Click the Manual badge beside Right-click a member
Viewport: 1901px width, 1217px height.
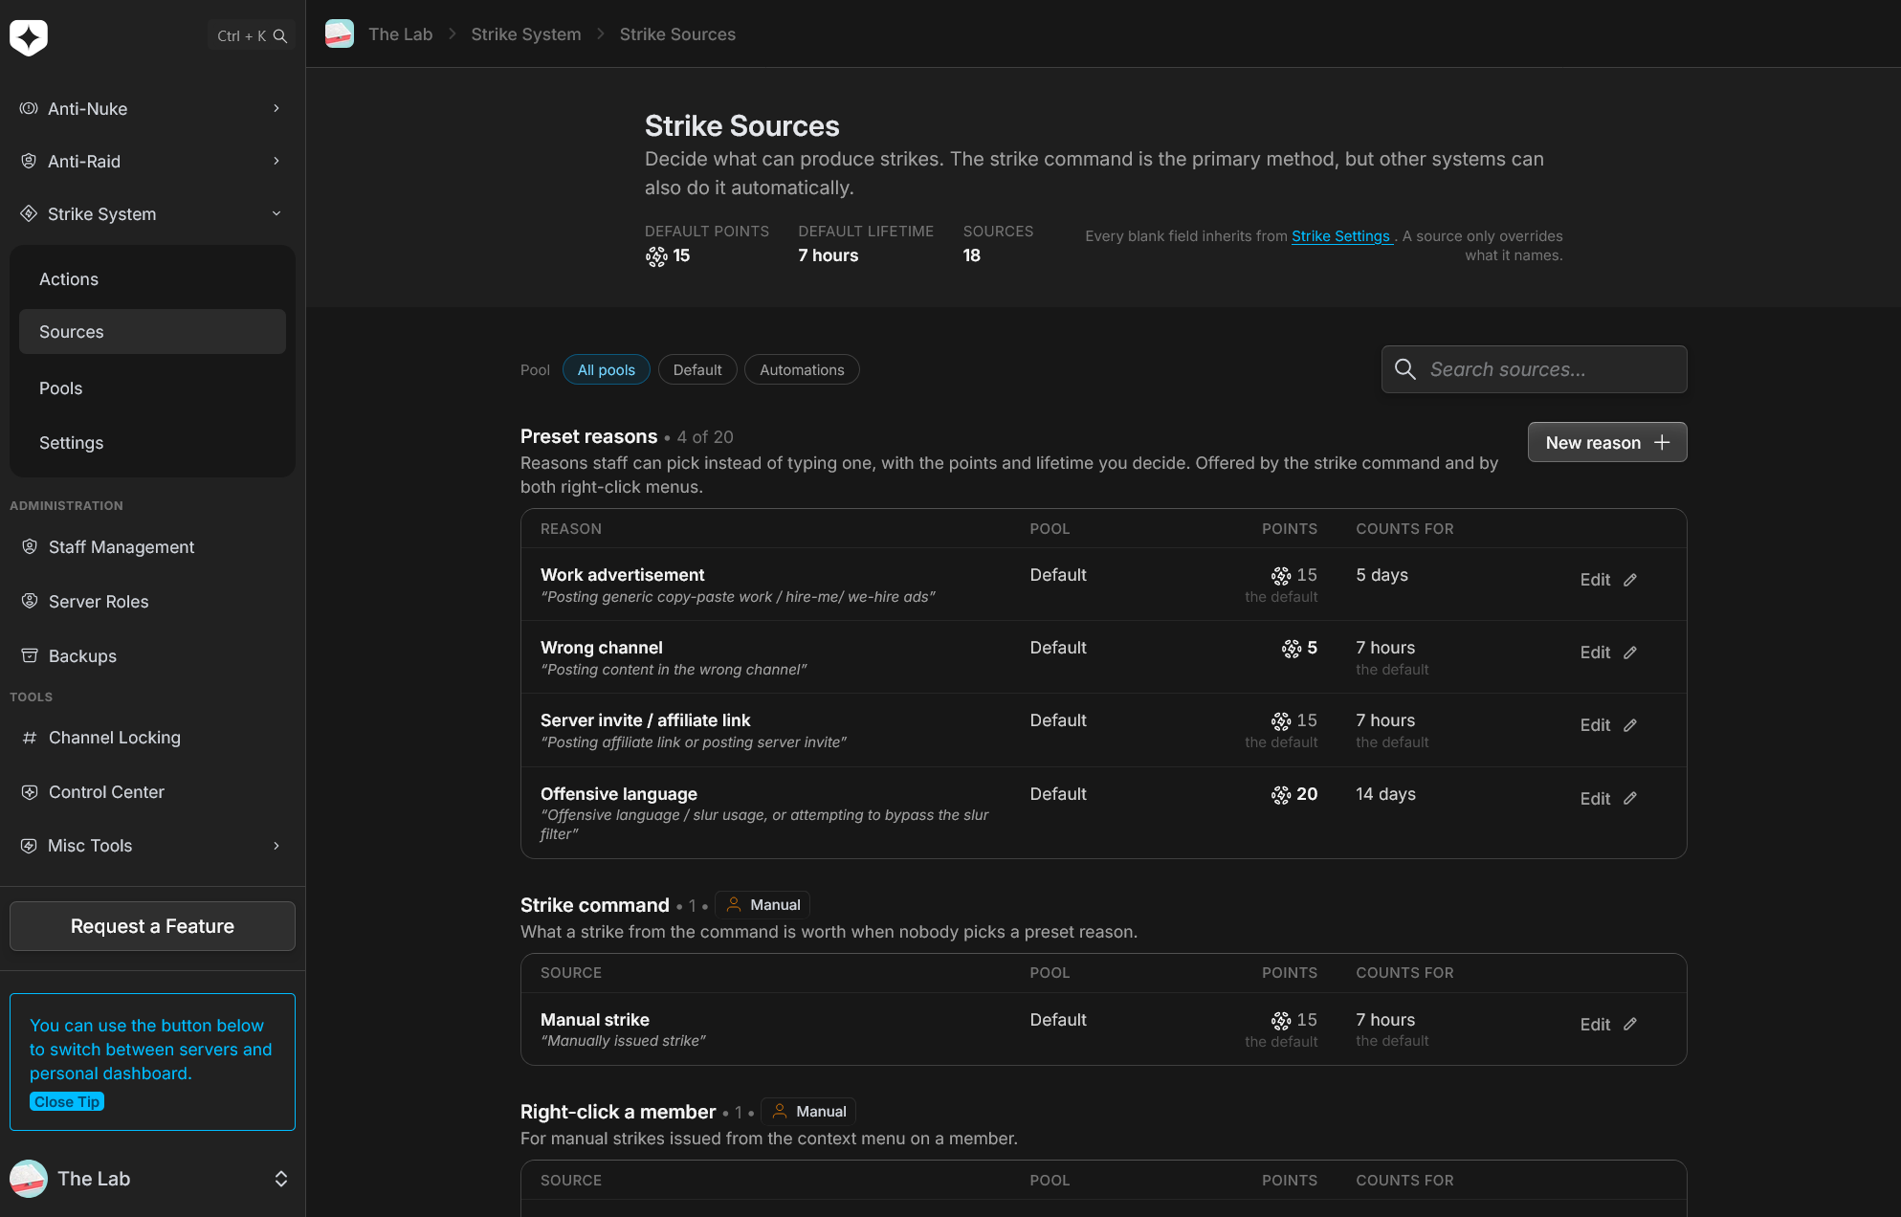pyautogui.click(x=808, y=1111)
